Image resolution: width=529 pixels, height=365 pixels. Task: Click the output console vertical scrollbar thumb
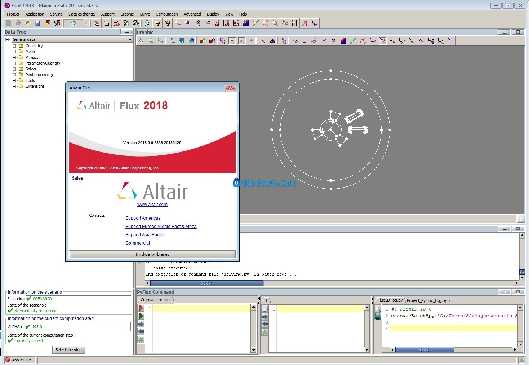(522, 272)
